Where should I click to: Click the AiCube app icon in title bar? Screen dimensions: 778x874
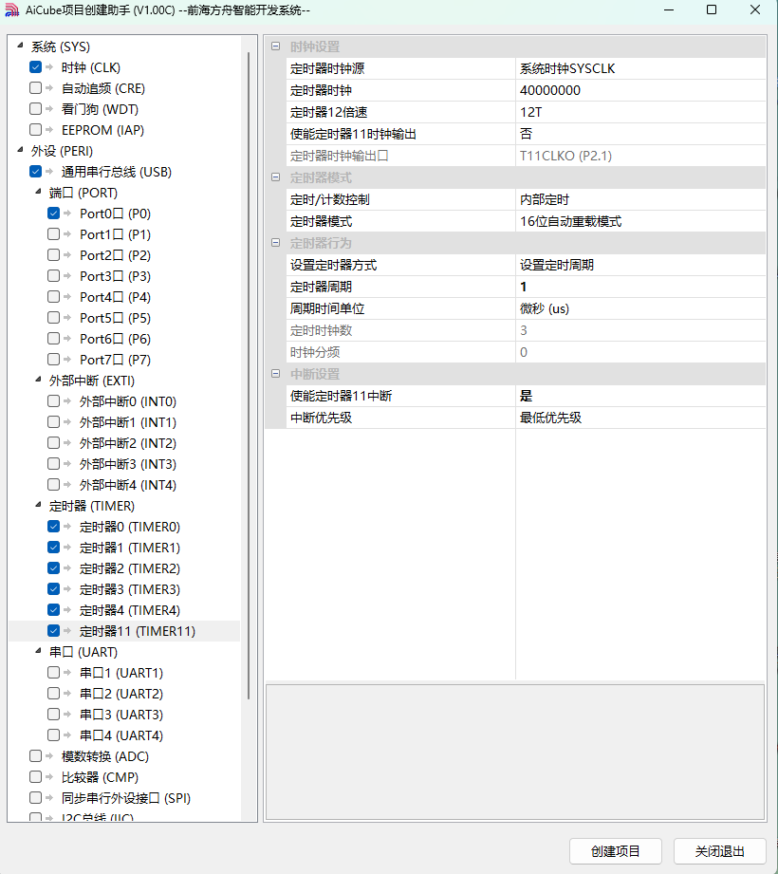point(11,10)
